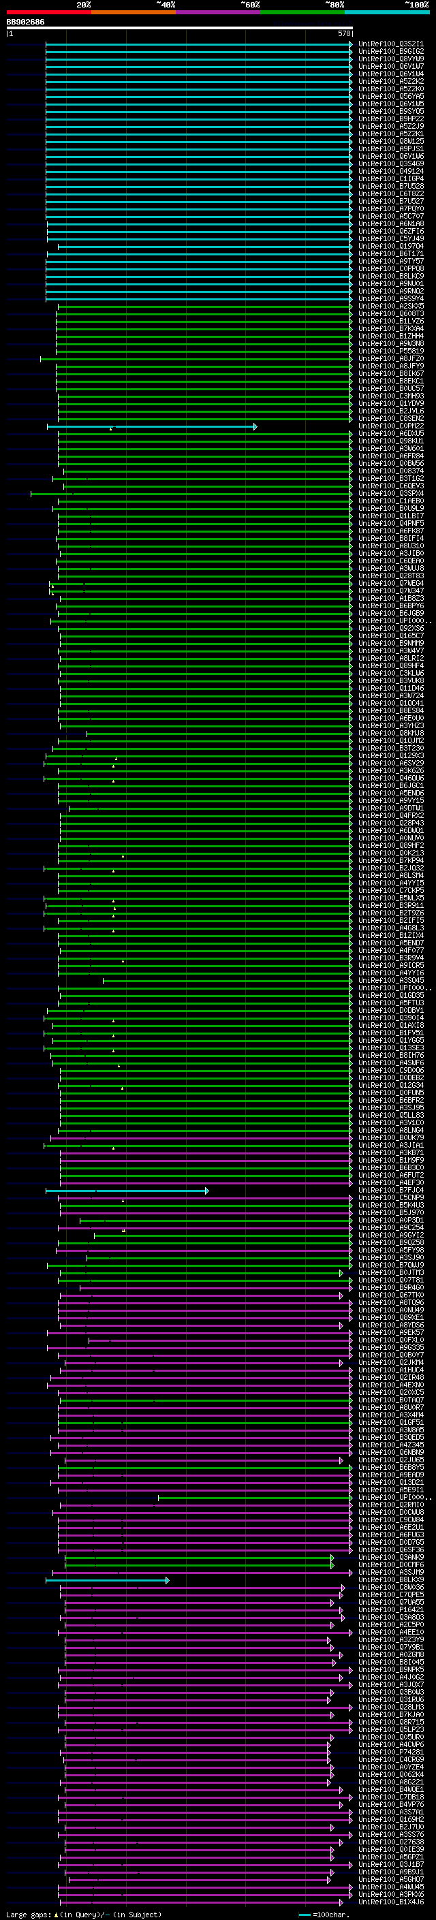Select hit label UniRef100_B3T1G2
The width and height of the screenshot is (436, 1920).
[x=391, y=479]
